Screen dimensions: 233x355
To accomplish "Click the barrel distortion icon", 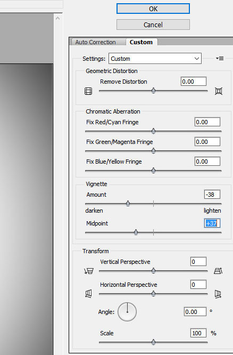I will [88, 91].
